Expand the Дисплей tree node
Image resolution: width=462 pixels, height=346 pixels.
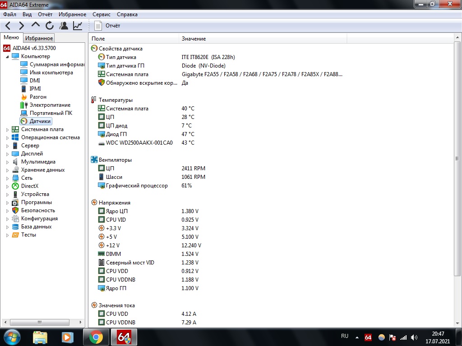point(7,154)
